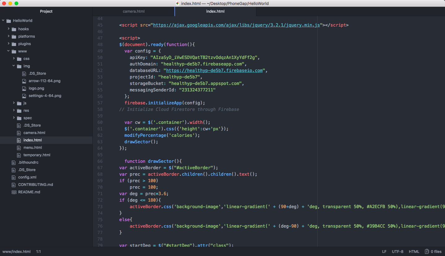Click the HelloWorld root folder icon
Screen dimensions: 445x256
pyautogui.click(x=8, y=21)
